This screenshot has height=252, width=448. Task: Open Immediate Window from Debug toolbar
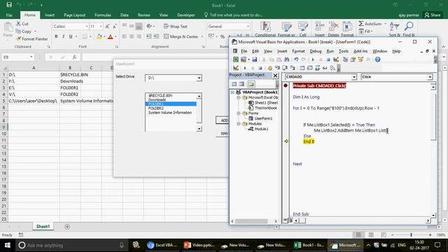(309, 68)
